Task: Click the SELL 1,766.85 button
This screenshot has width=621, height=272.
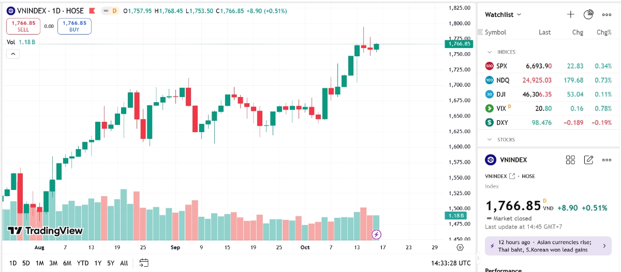Action: pyautogui.click(x=23, y=26)
